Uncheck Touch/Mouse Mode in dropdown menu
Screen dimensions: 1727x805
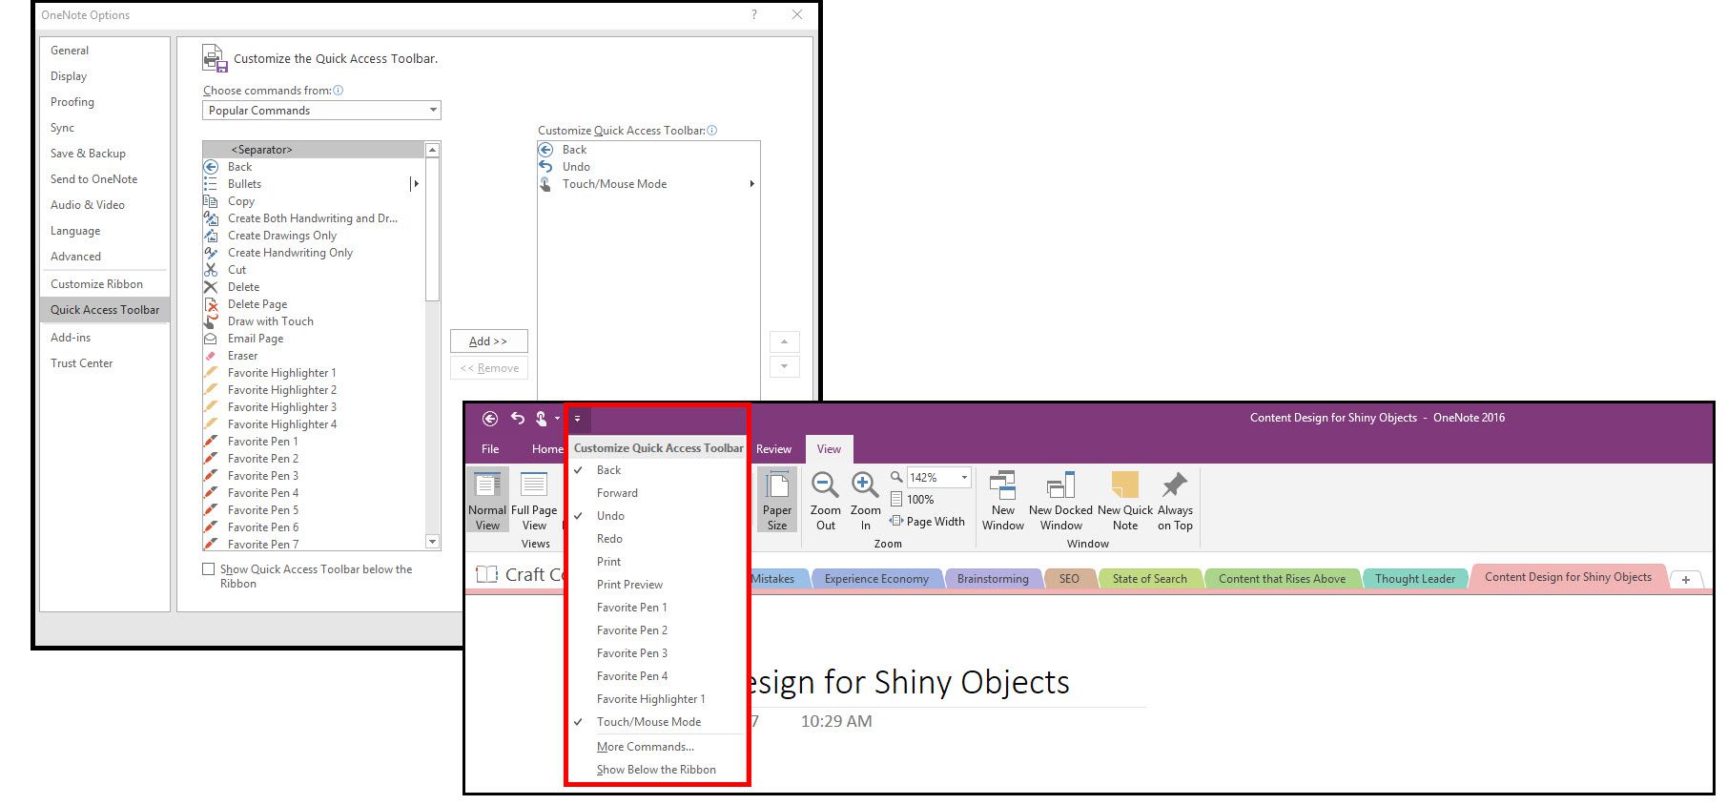[656, 722]
